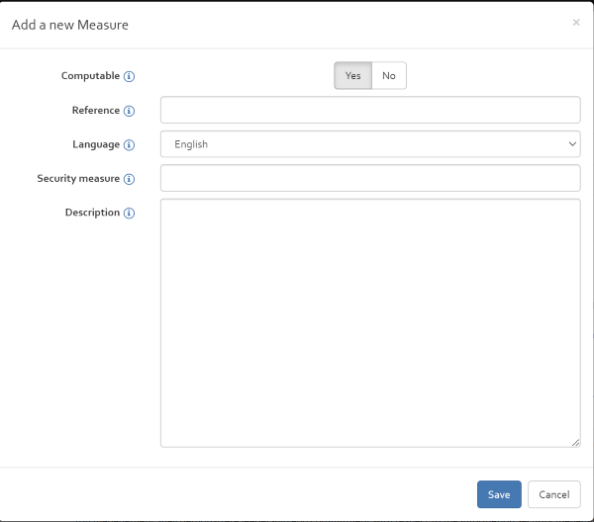Focus the Reference text field
Image resolution: width=594 pixels, height=522 pixels.
(370, 110)
